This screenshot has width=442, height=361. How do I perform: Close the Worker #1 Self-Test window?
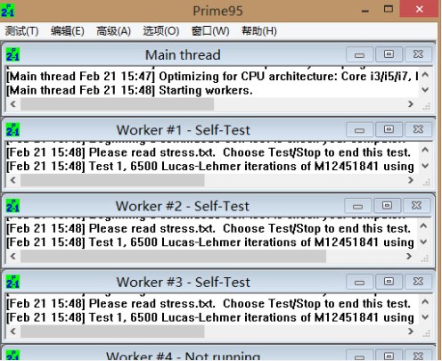pos(418,130)
